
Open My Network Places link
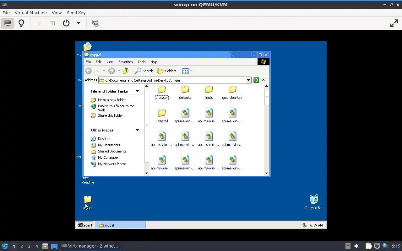point(112,164)
